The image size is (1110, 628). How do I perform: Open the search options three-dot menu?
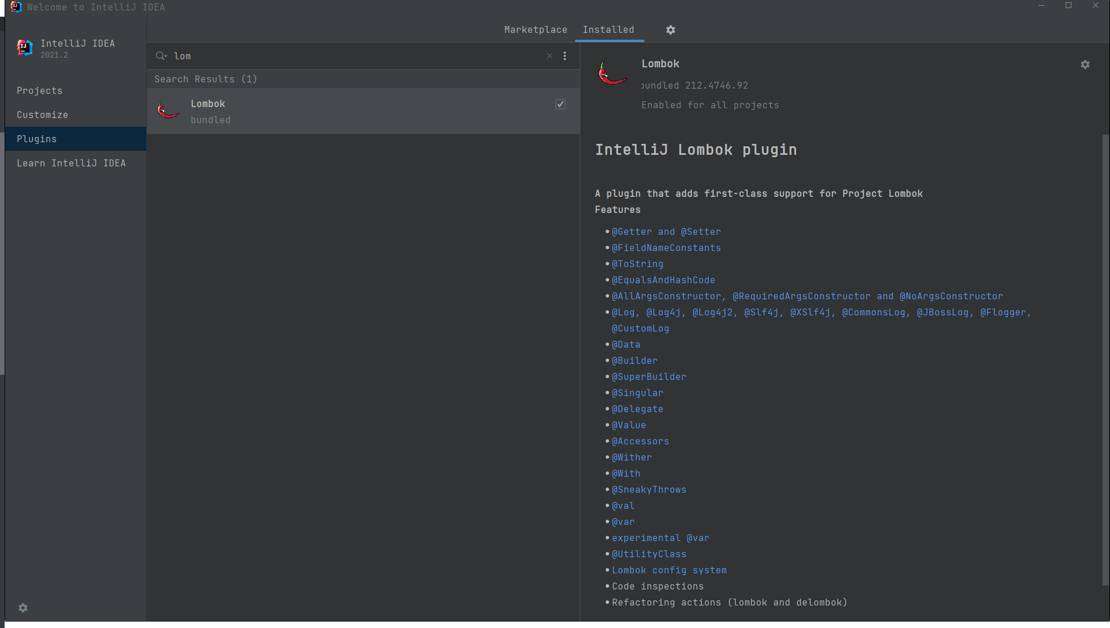565,56
